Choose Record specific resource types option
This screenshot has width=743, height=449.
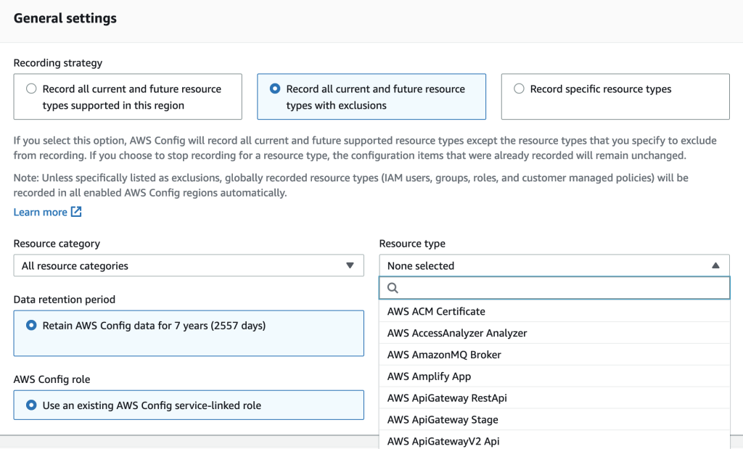pos(519,88)
